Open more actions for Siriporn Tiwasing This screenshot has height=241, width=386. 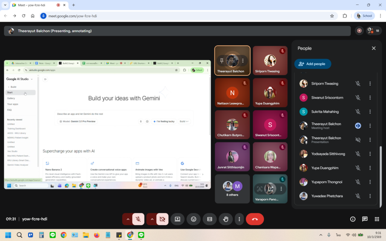click(370, 84)
